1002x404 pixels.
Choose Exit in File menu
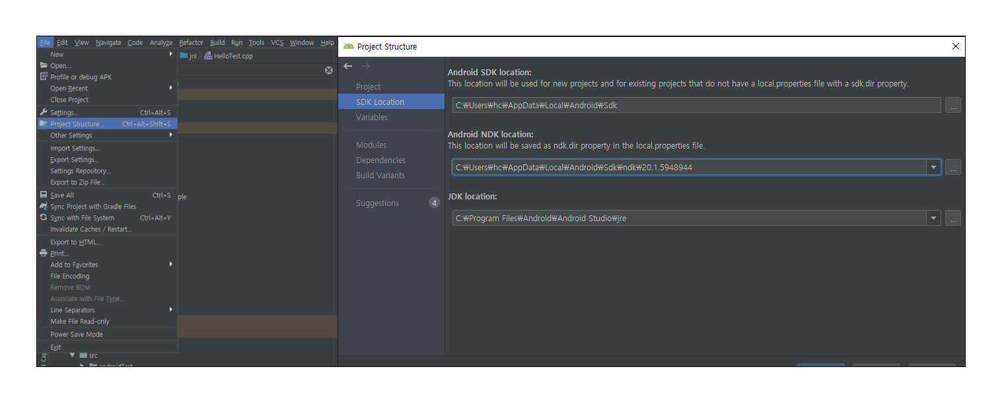pos(55,347)
